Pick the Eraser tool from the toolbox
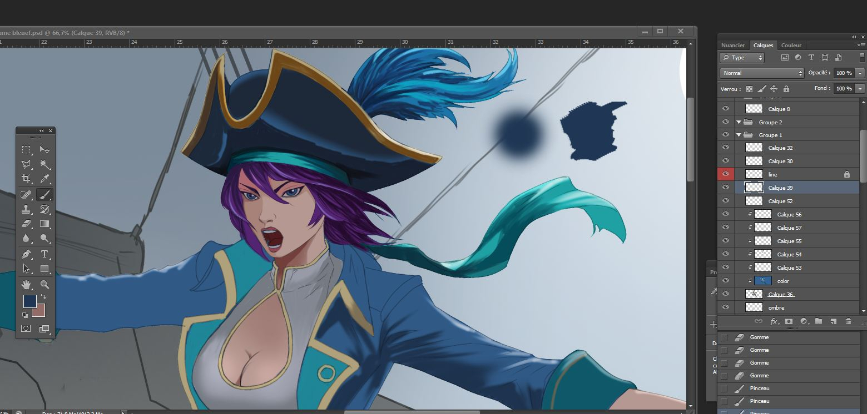Viewport: 867px width, 414px height. [x=26, y=224]
